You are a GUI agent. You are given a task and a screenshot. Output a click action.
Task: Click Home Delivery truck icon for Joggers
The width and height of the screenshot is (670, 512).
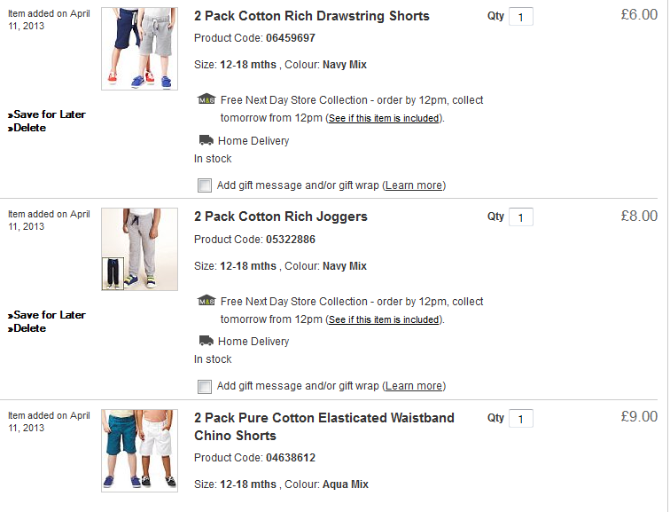tap(206, 341)
